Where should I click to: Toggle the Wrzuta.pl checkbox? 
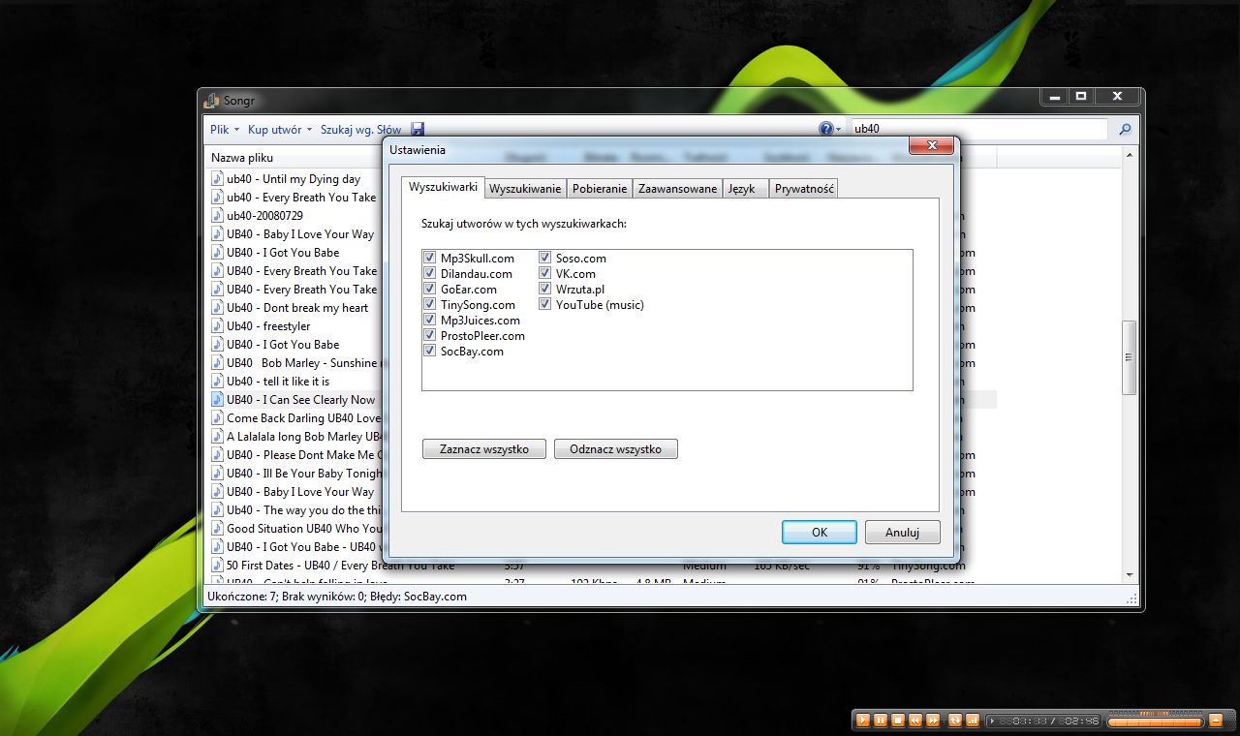[x=545, y=290]
